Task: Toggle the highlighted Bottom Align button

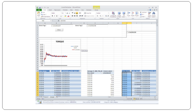Action: click(77, 13)
